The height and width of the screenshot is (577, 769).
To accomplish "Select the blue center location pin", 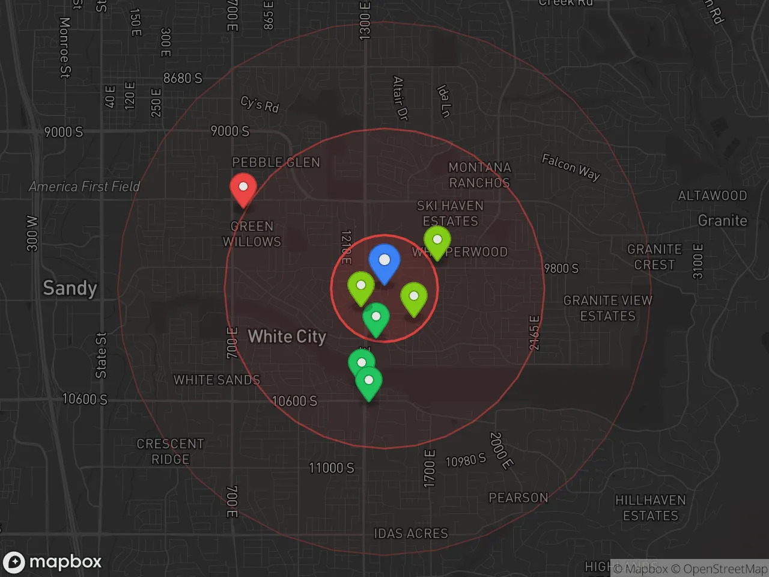I will pos(384,262).
